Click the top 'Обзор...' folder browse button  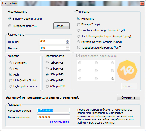[x=61, y=26]
